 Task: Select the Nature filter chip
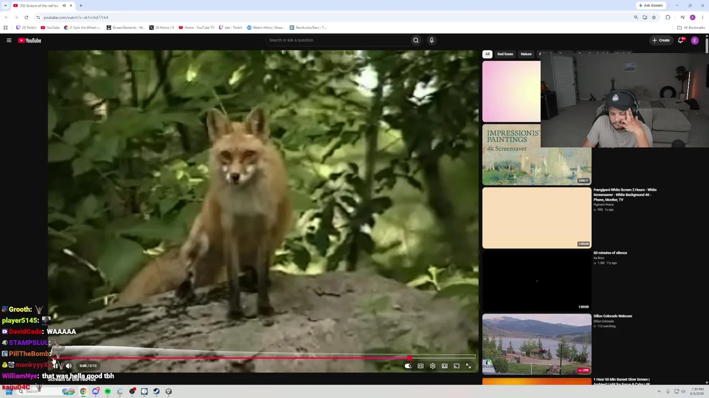(x=526, y=54)
